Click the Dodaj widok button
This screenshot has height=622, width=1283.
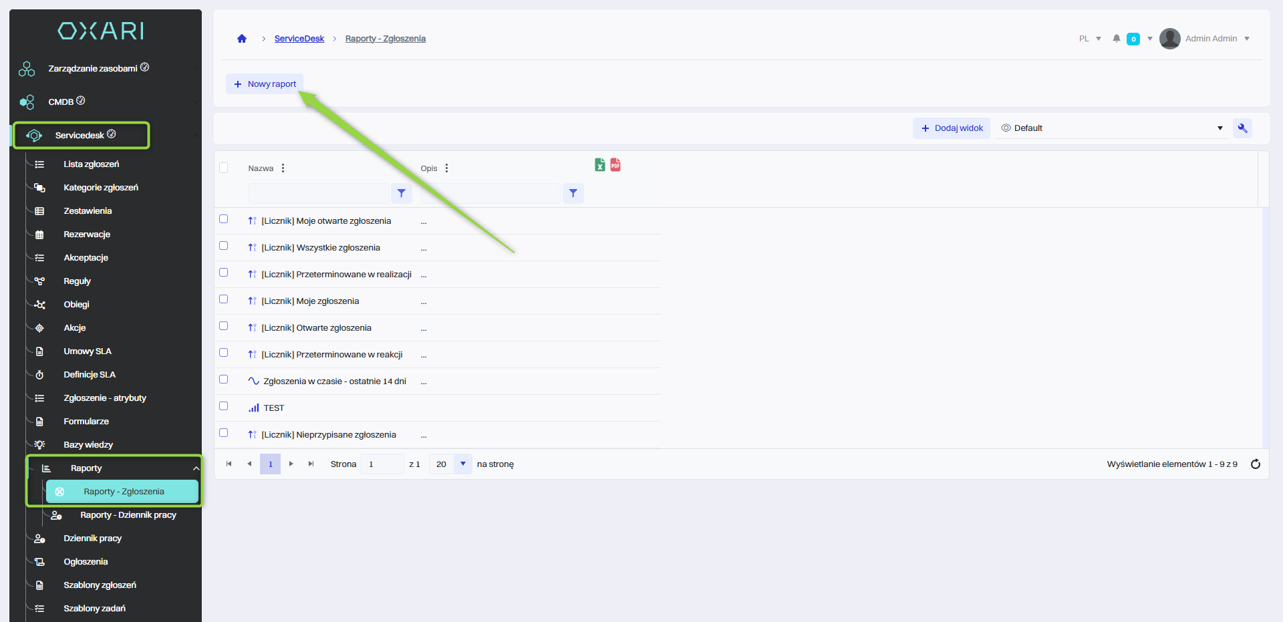952,128
